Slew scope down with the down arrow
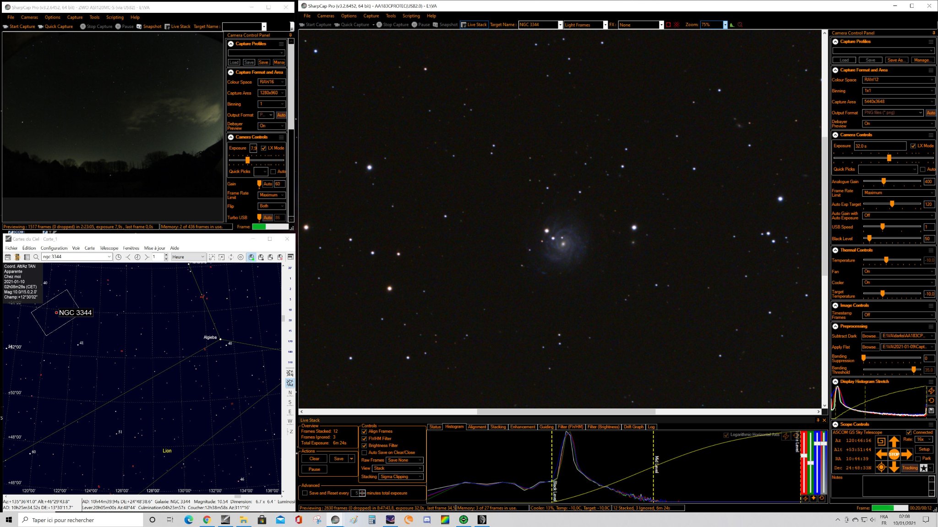 [894, 467]
